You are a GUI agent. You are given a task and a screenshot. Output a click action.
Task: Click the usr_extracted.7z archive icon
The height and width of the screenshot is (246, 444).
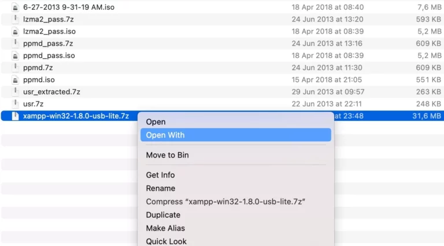(15, 92)
